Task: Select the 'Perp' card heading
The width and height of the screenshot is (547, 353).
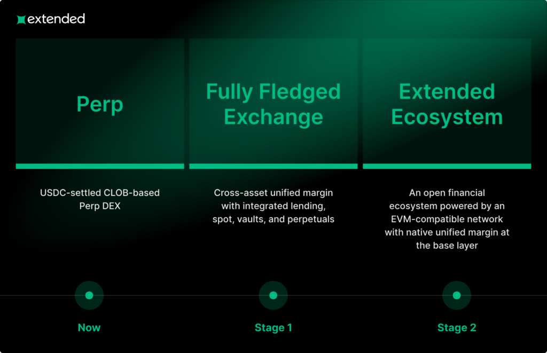Action: (x=100, y=104)
